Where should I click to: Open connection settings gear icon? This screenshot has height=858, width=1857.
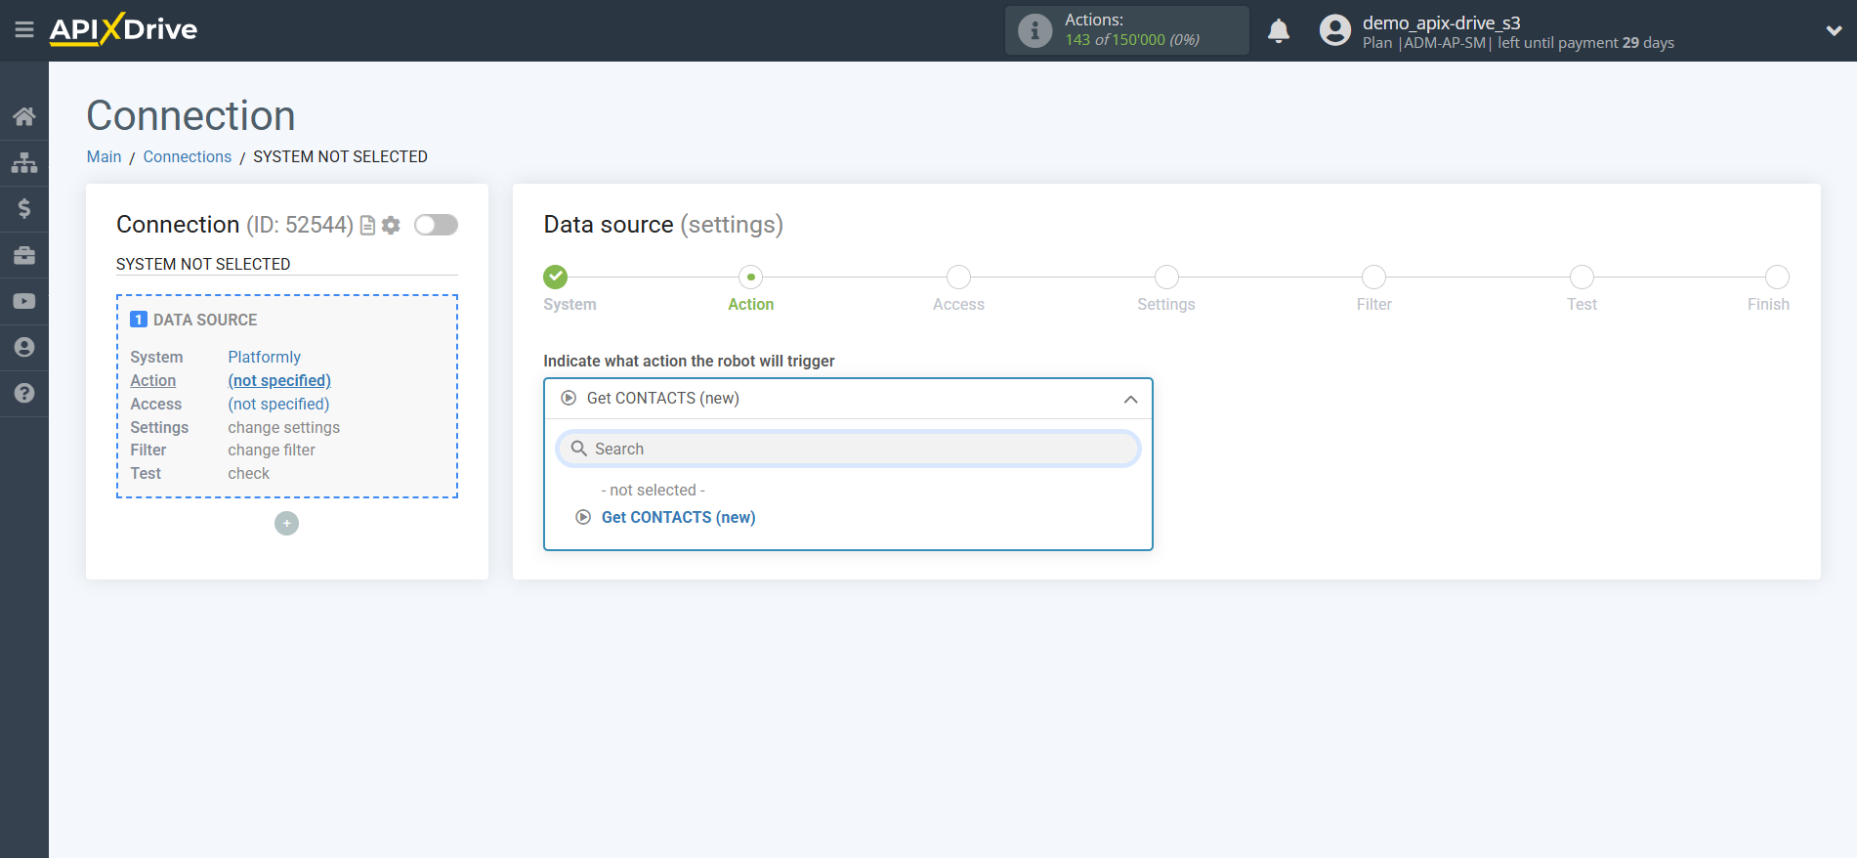[391, 226]
